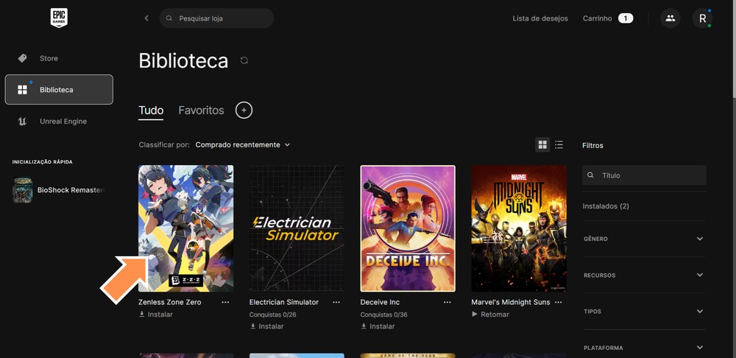736x358 pixels.
Task: Switch to grid view layout
Action: pos(542,144)
